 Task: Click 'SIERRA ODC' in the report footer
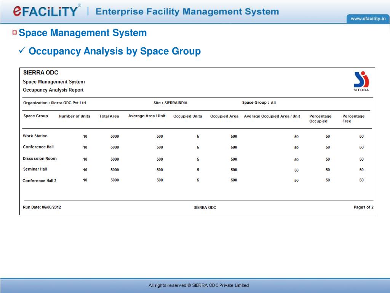click(x=205, y=208)
